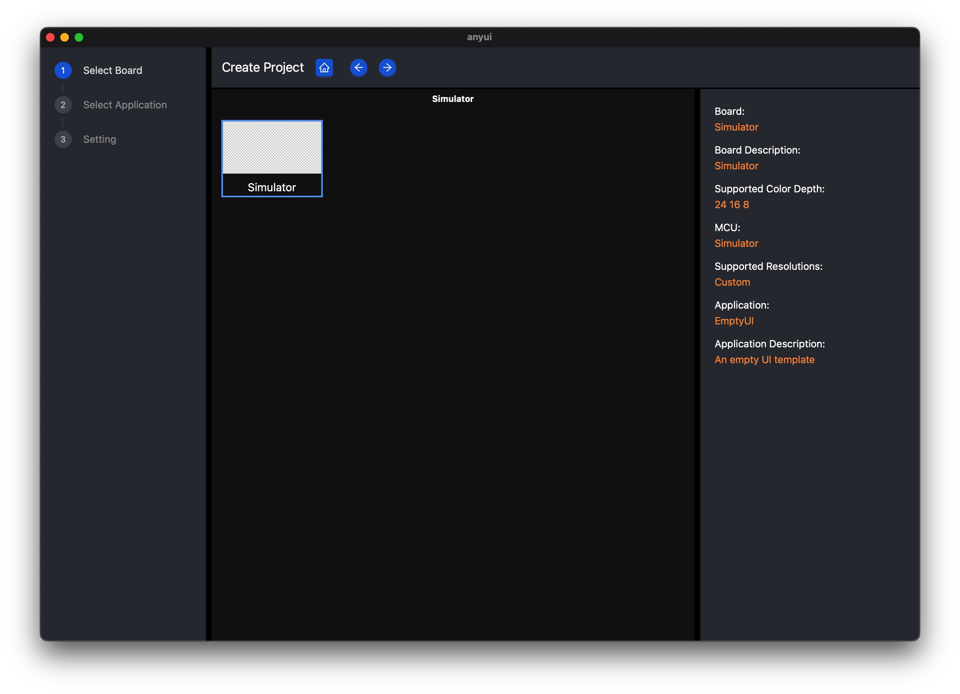This screenshot has height=694, width=960.
Task: Go back with the left arrow
Action: (358, 68)
